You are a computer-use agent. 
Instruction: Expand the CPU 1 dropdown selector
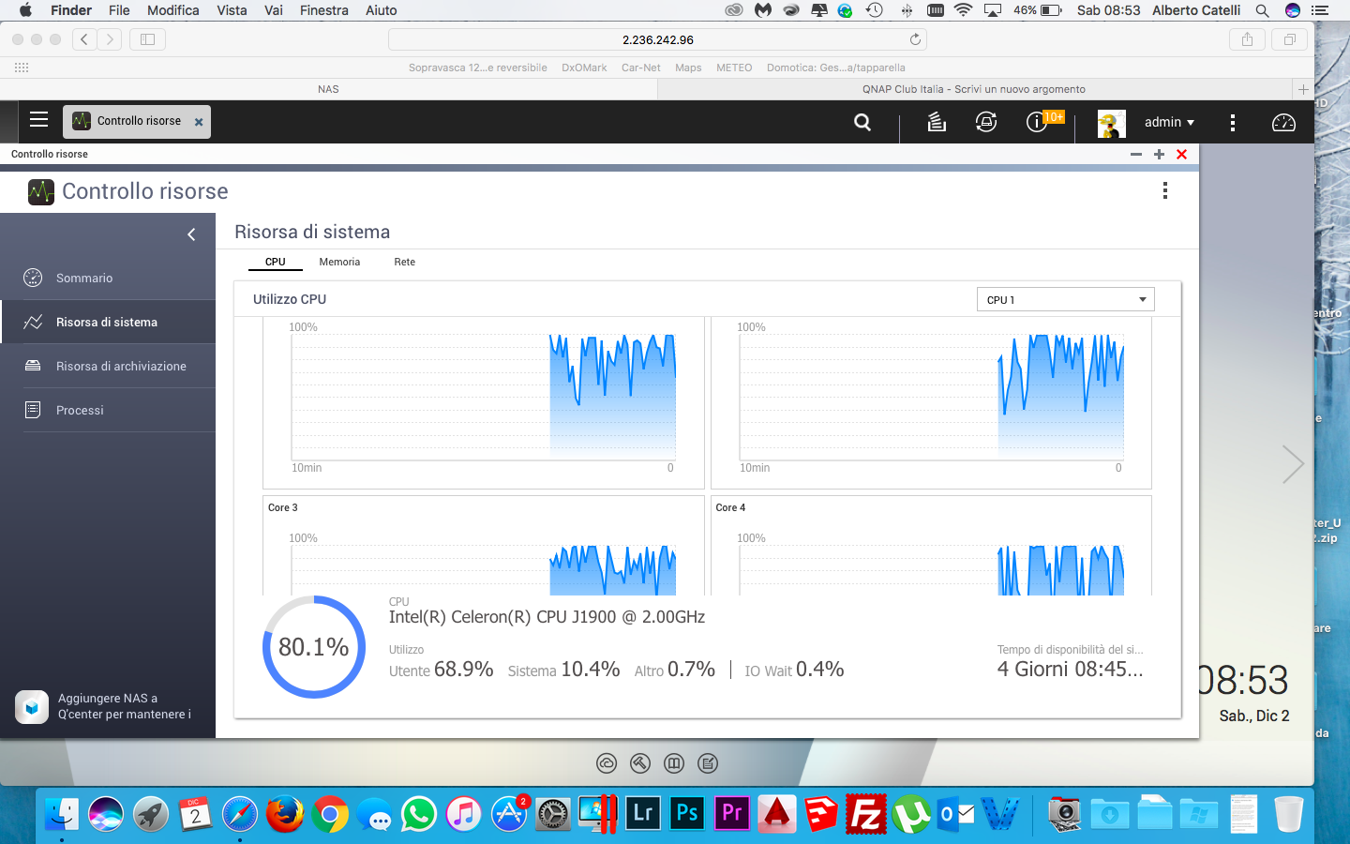1065,300
